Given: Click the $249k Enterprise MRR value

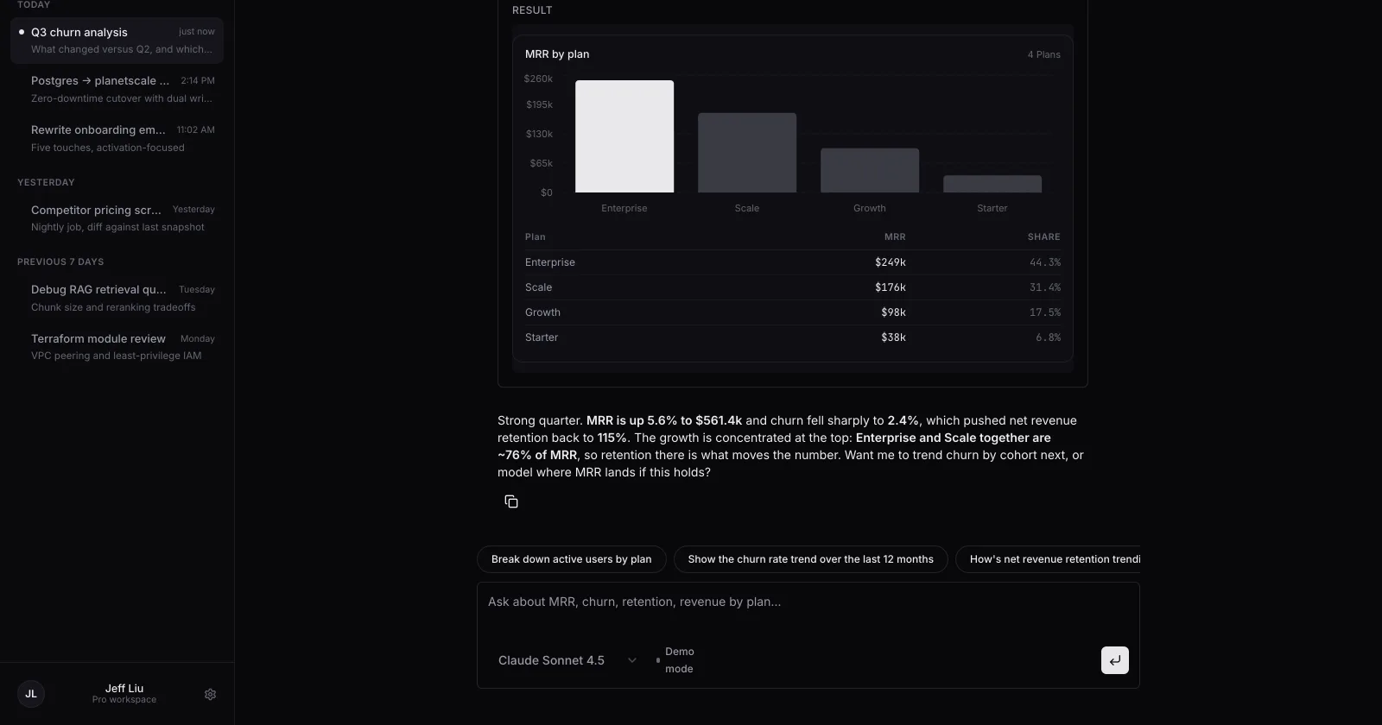Looking at the screenshot, I should (x=890, y=262).
